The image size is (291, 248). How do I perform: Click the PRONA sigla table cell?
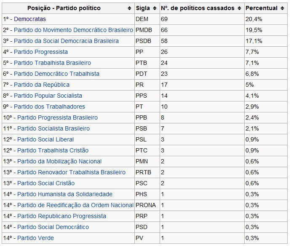point(146,205)
